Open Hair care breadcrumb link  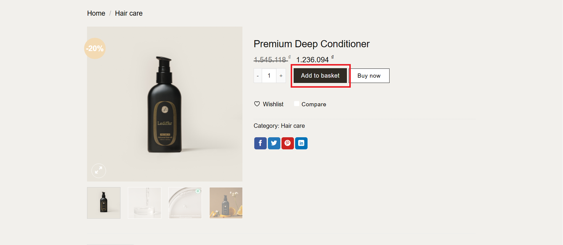coord(129,13)
